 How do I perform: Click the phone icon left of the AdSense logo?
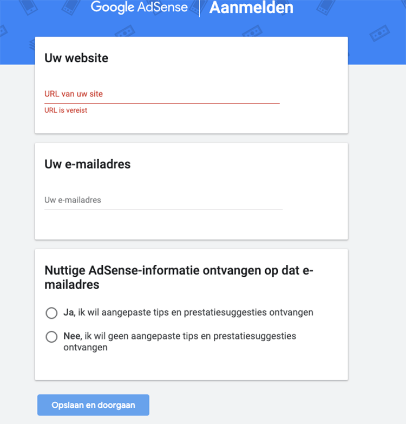coord(69,5)
